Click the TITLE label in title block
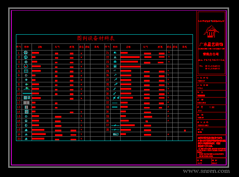Image resolution: width=239 pixels, height=177 pixels. click(200, 88)
